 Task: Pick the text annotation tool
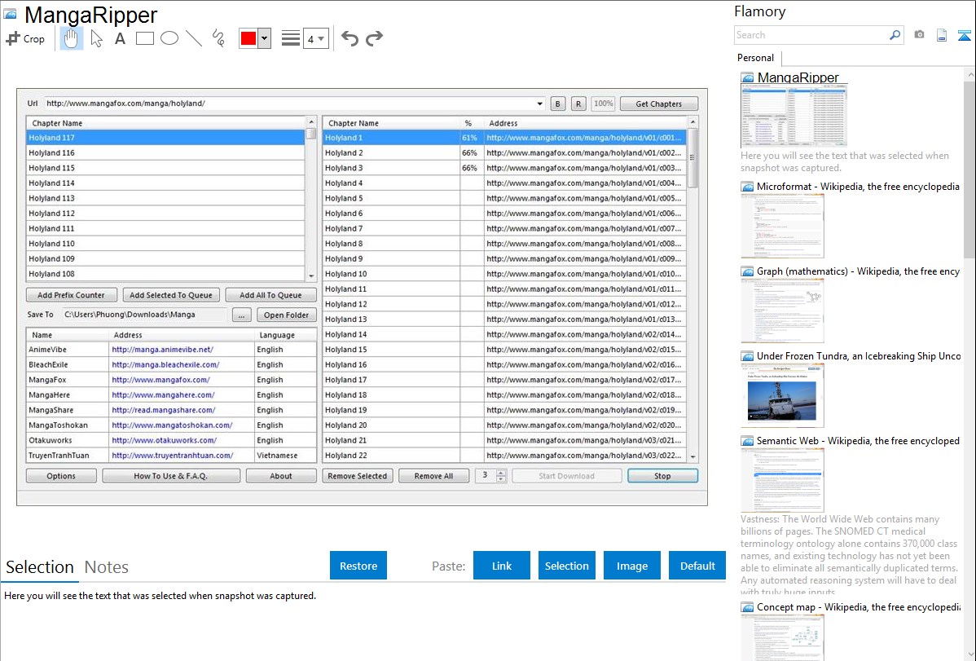click(x=120, y=38)
